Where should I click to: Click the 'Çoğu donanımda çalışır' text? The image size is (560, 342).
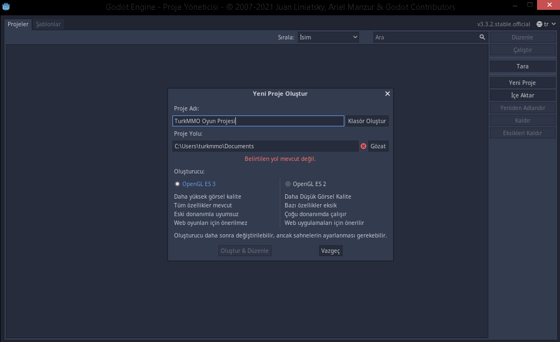[x=315, y=214]
